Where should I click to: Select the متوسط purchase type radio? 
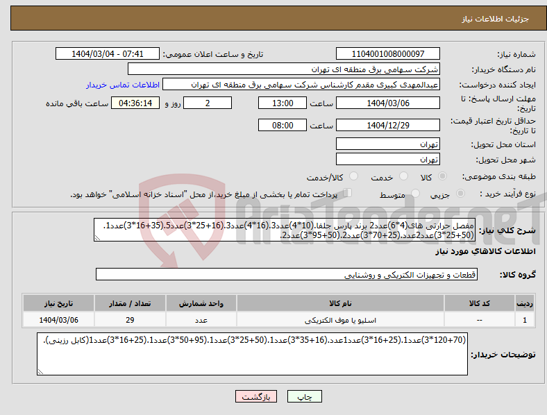(x=416, y=193)
